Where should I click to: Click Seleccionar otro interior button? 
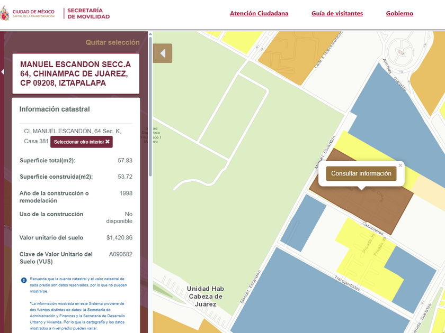(82, 142)
